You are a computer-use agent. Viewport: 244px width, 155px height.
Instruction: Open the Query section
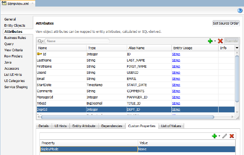(9, 44)
